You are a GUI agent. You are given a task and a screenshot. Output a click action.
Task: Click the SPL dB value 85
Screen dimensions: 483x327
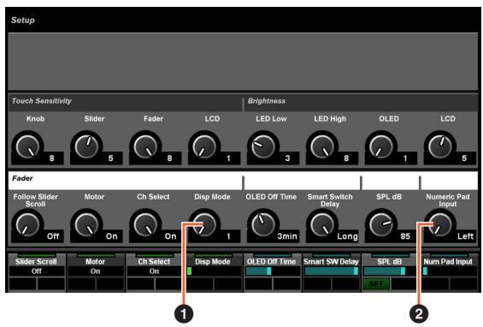tap(405, 236)
